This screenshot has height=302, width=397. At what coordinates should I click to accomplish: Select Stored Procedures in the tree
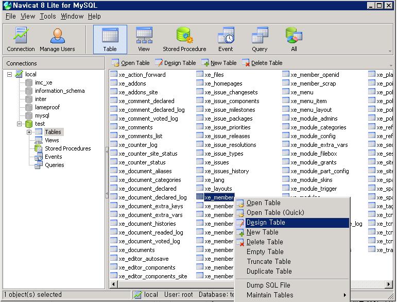[x=67, y=148]
